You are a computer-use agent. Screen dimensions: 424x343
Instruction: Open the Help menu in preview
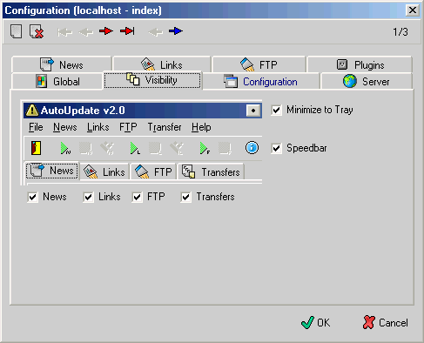(201, 127)
